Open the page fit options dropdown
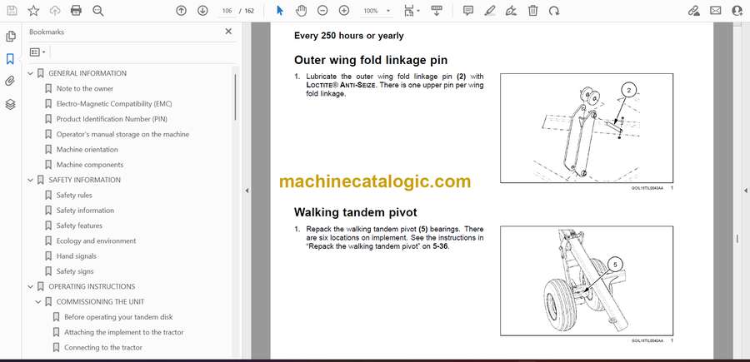Image resolution: width=750 pixels, height=362 pixels. pyautogui.click(x=412, y=11)
